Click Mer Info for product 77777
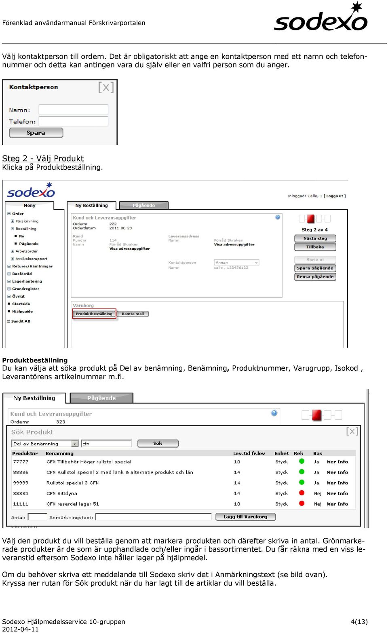 (x=337, y=462)
